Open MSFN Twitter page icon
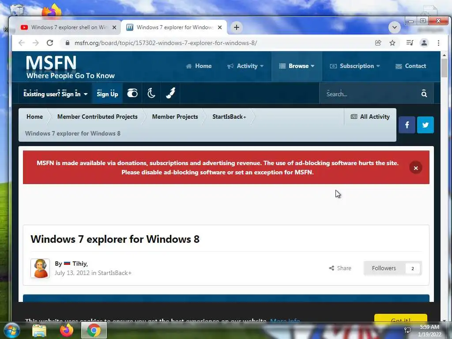Image resolution: width=452 pixels, height=339 pixels. (x=425, y=125)
